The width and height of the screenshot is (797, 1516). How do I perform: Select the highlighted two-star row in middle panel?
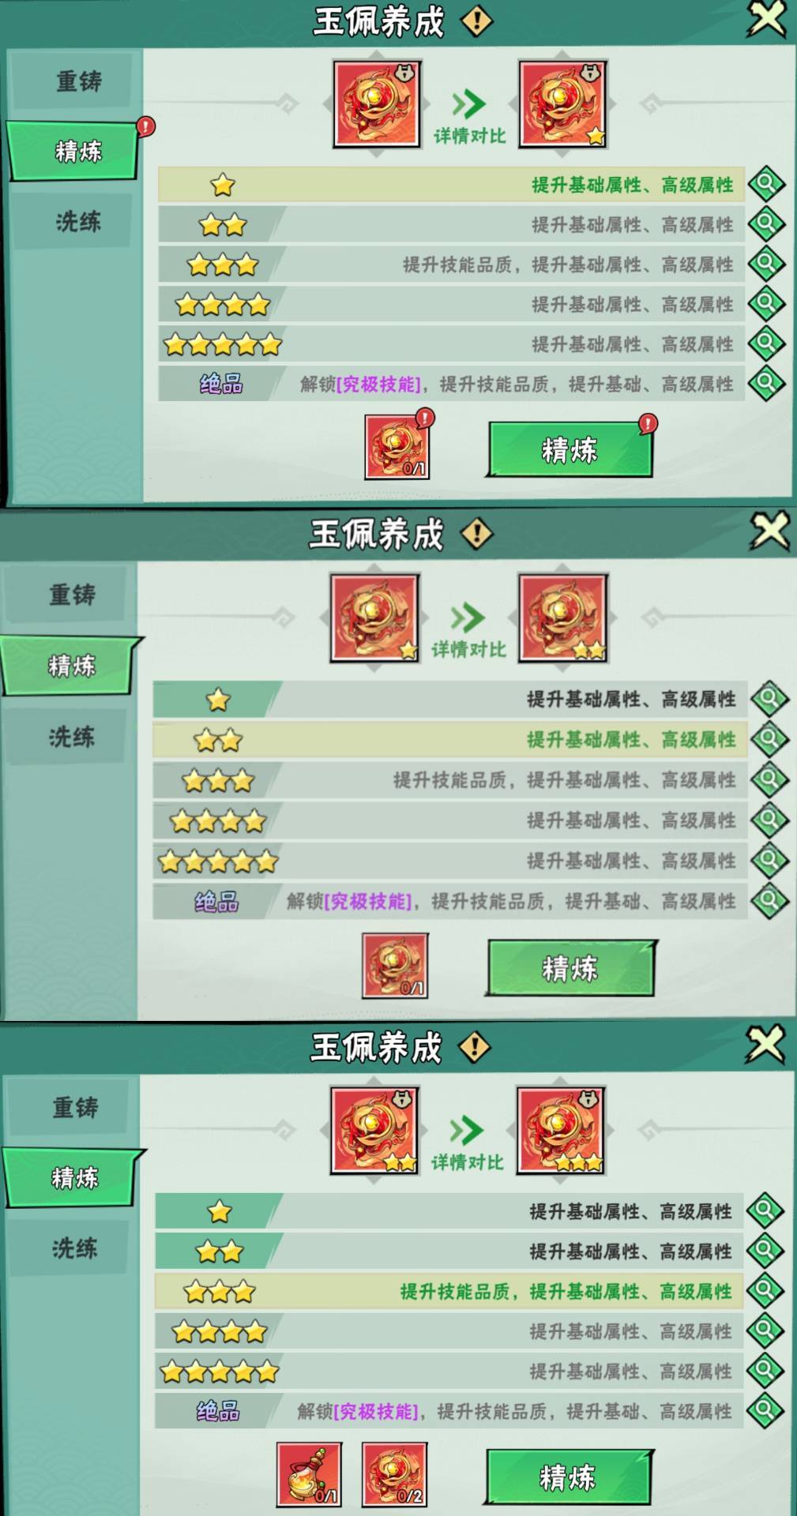(449, 740)
